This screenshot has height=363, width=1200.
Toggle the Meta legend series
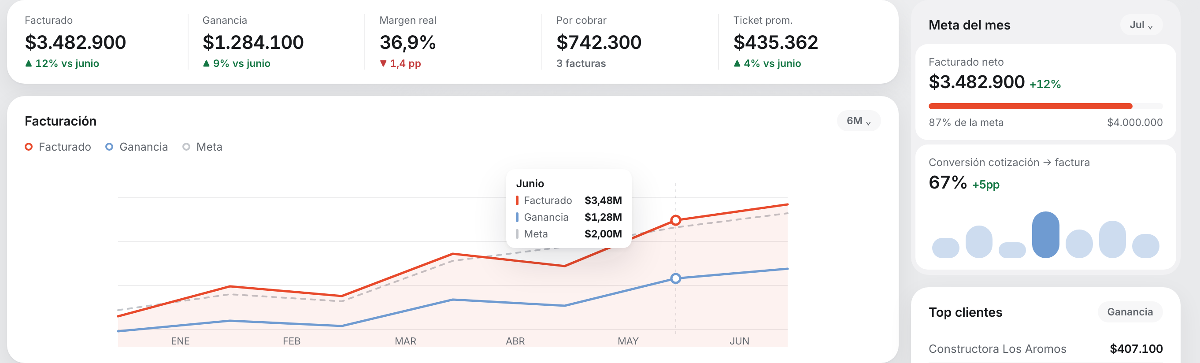(202, 147)
